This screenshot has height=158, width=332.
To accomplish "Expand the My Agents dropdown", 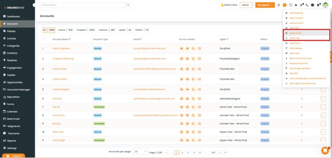I will [x=265, y=5].
